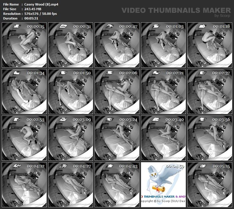Select the last thumbnail, 00:05:15
Viewport: 234px width, 209px height.
(210, 185)
